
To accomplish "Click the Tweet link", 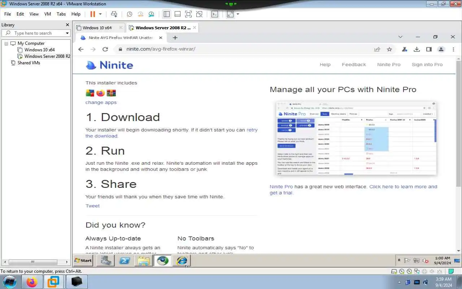I will click(92, 206).
